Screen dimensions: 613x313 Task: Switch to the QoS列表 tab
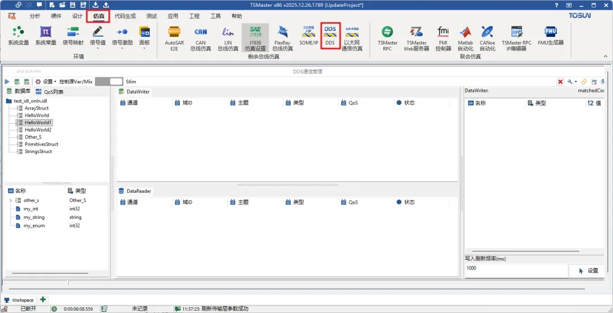click(x=49, y=92)
